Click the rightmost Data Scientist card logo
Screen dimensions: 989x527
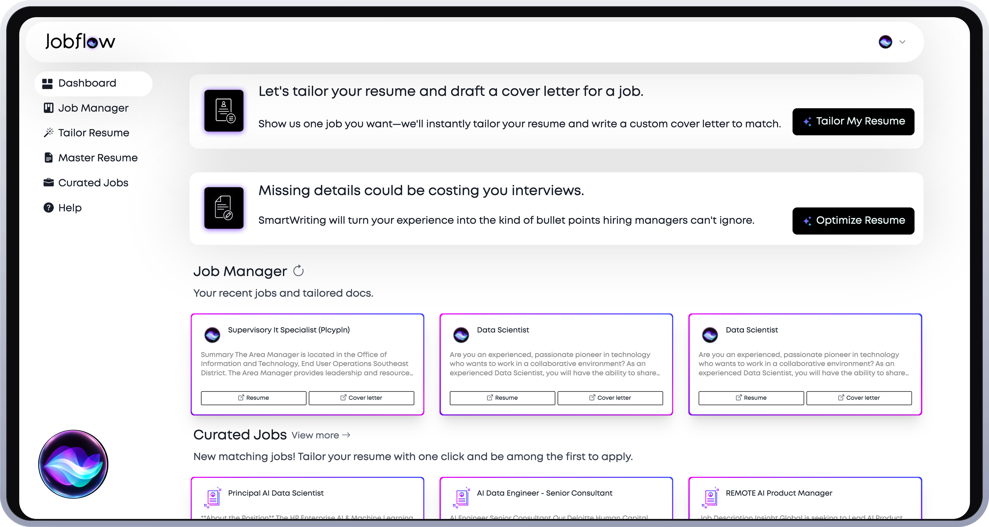click(x=710, y=335)
